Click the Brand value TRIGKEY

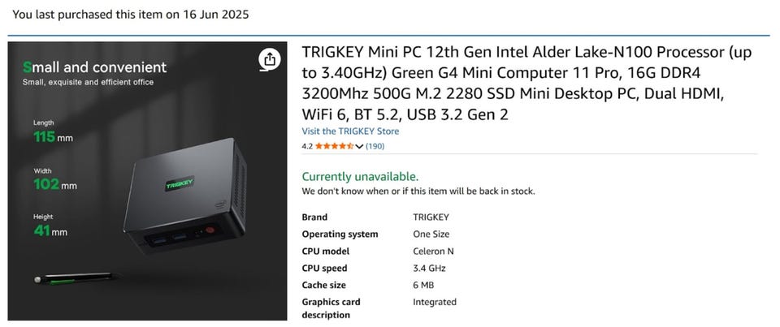coord(431,217)
